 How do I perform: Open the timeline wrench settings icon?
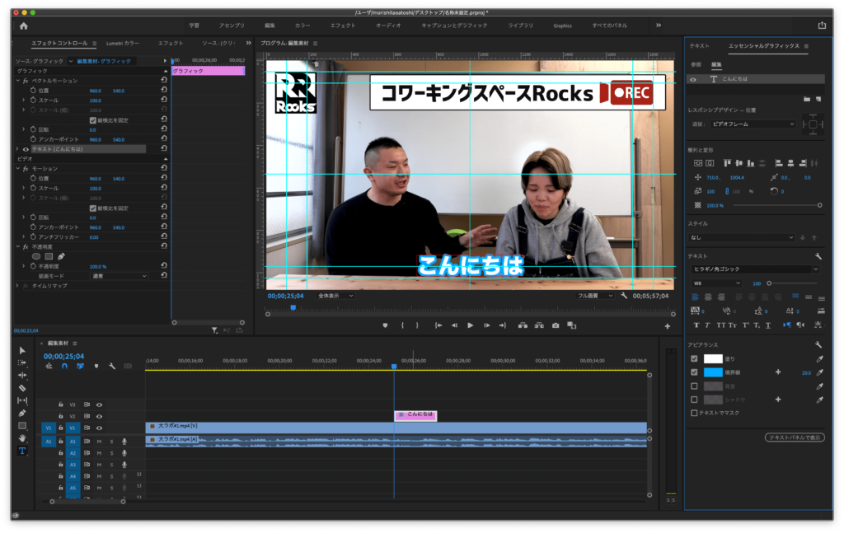tap(112, 367)
